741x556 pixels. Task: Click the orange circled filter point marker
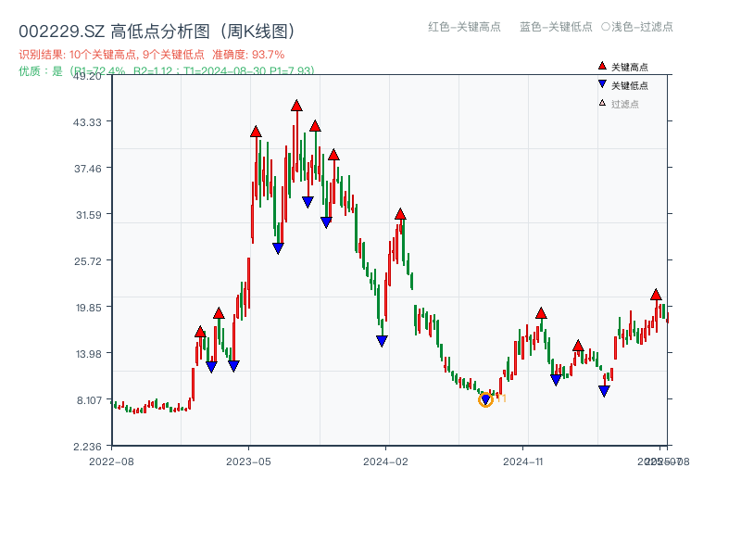[485, 398]
